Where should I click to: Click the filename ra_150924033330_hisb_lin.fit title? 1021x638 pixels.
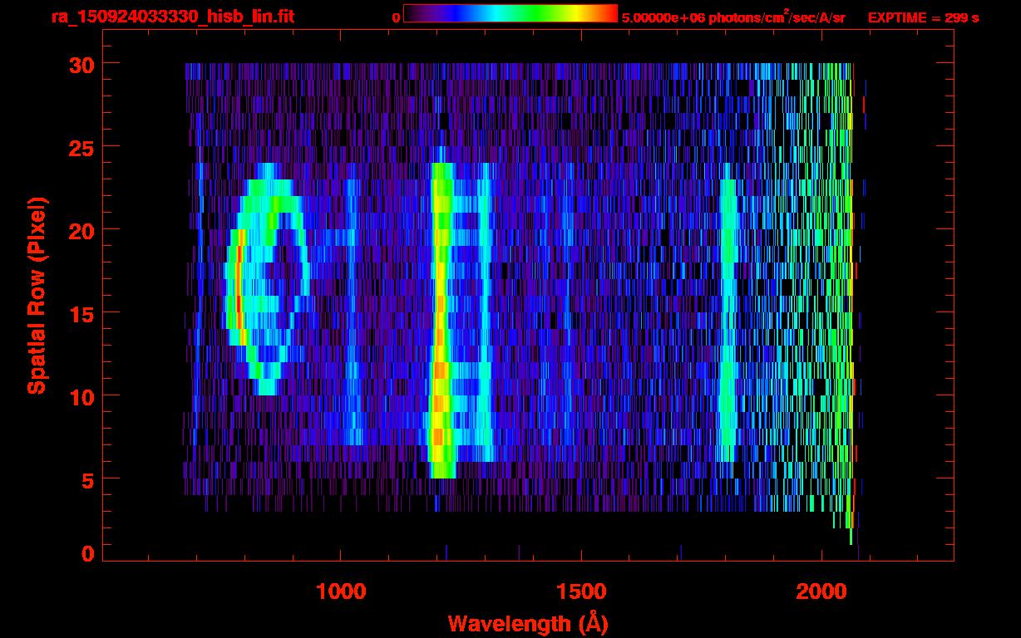pyautogui.click(x=172, y=17)
